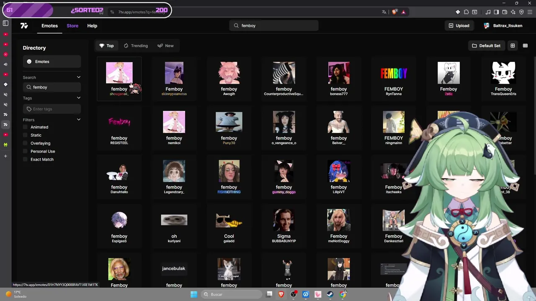This screenshot has width=536, height=301.
Task: Click the top search field containing femboy
Action: point(274,26)
